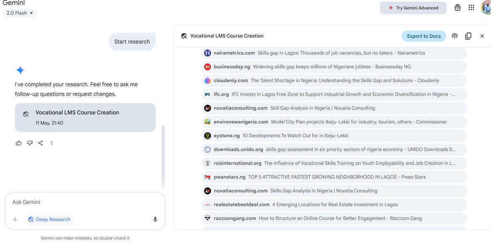Click the realestatebestdeal.com favicon

[x=207, y=204]
